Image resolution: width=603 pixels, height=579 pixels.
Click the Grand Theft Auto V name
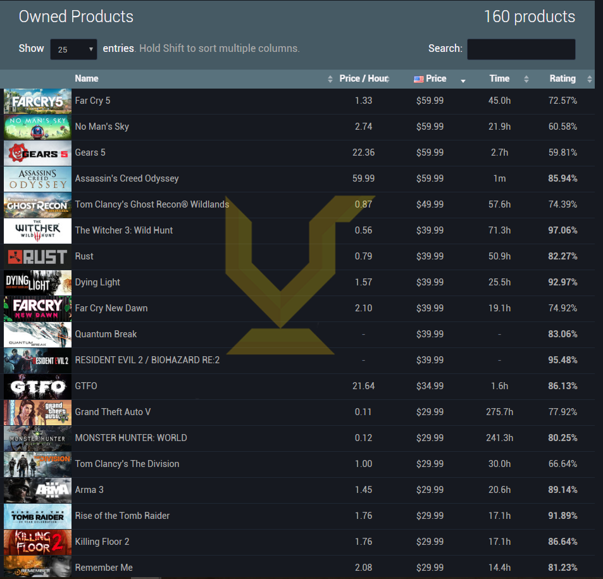[x=113, y=412]
